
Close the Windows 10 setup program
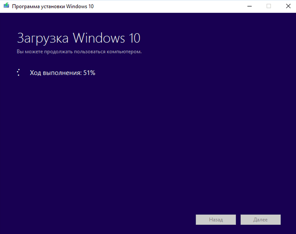(x=288, y=6)
